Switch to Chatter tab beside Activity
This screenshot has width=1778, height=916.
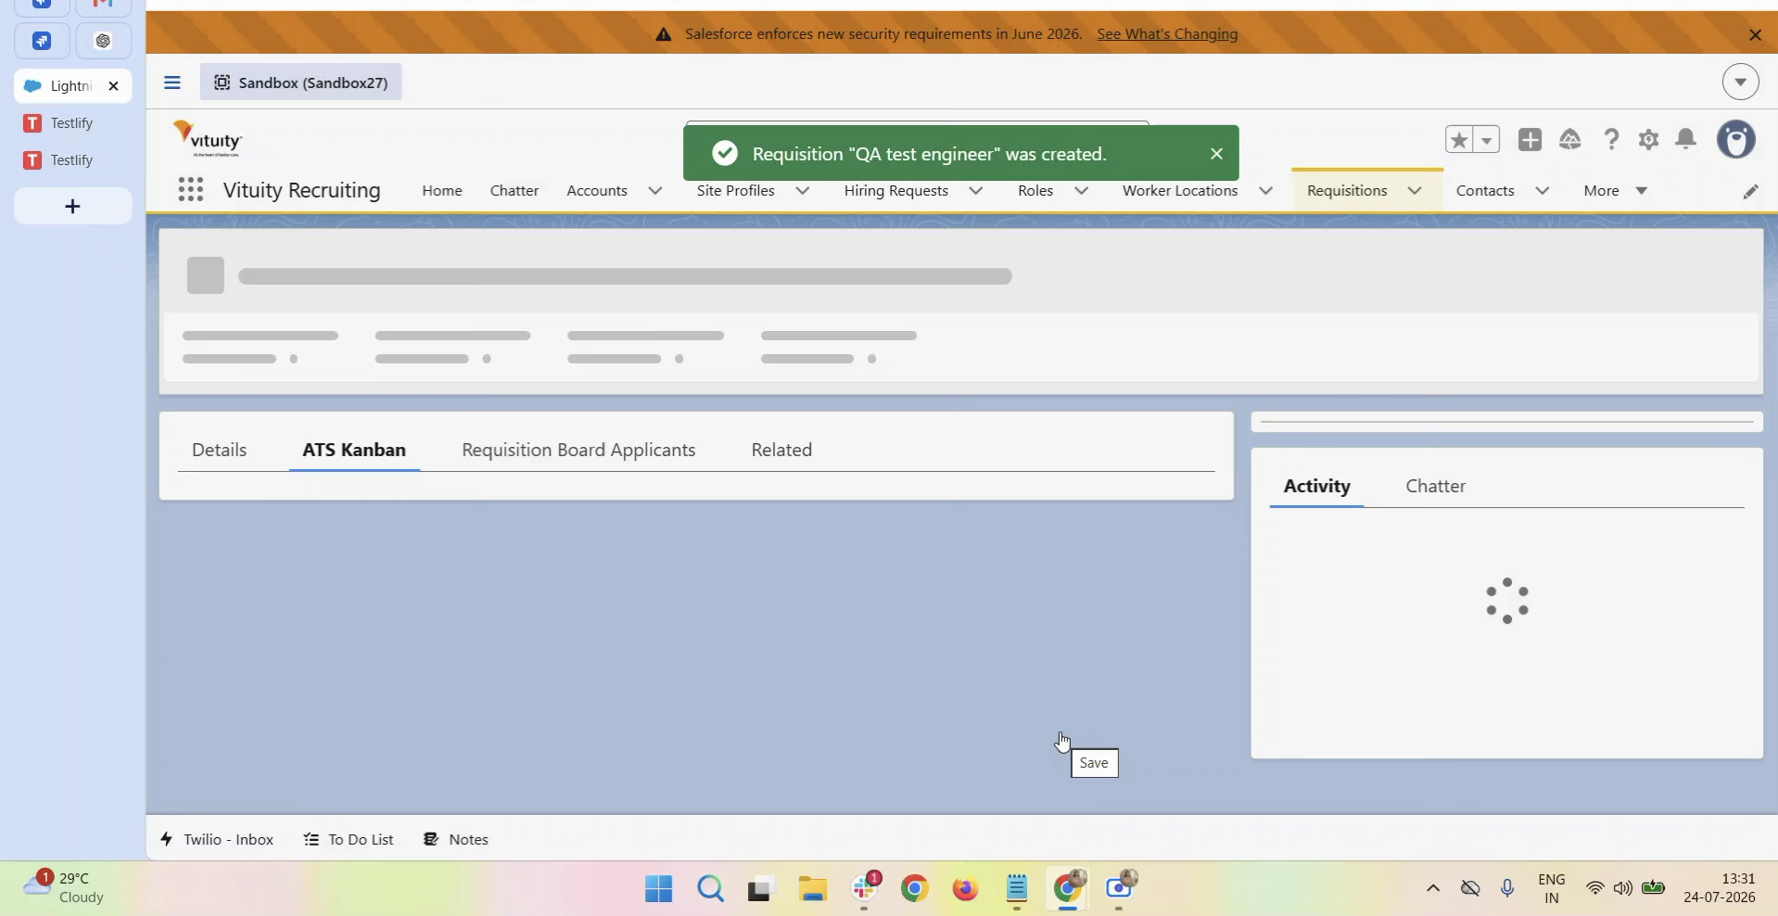tap(1435, 487)
